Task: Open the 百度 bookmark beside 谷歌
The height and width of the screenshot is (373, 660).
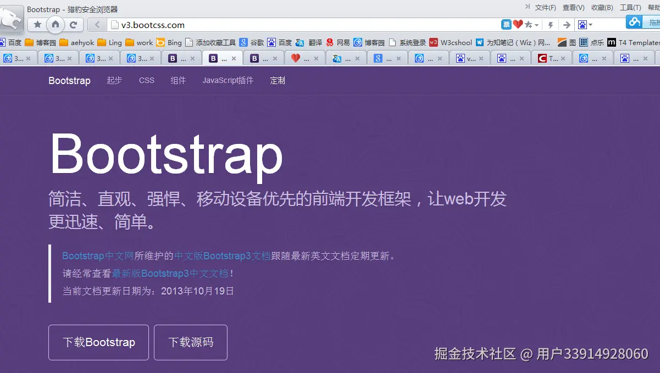Action: click(280, 42)
